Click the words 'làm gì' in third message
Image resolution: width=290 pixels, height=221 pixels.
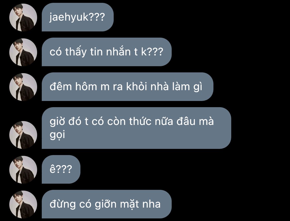[x=187, y=87]
